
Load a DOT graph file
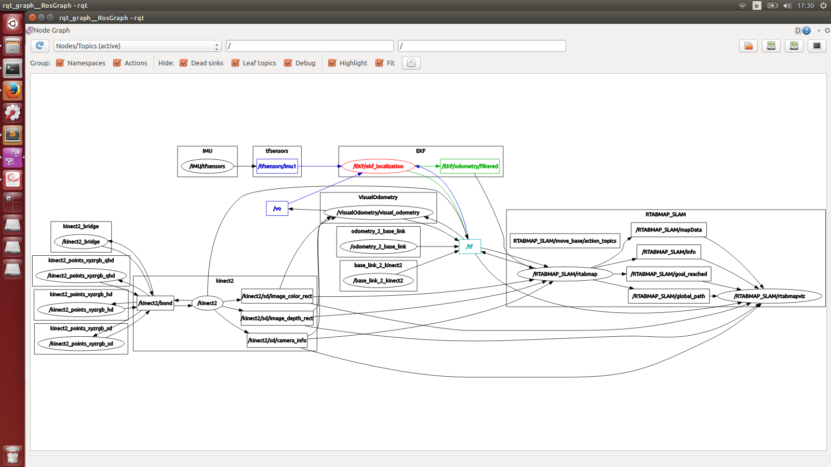click(x=748, y=46)
